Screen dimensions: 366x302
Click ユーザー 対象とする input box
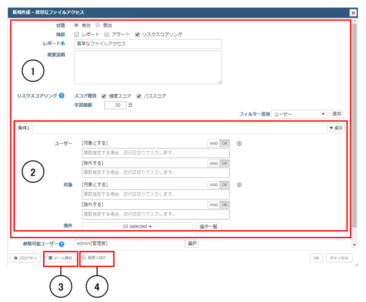coord(156,153)
